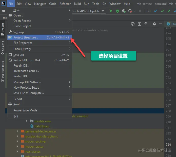Hide the Project panel with minus icon

[x=161, y=24]
